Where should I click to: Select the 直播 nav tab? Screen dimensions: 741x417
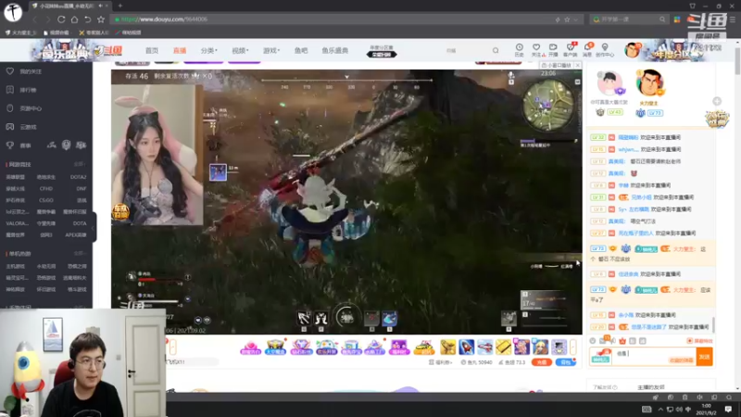[x=180, y=51]
